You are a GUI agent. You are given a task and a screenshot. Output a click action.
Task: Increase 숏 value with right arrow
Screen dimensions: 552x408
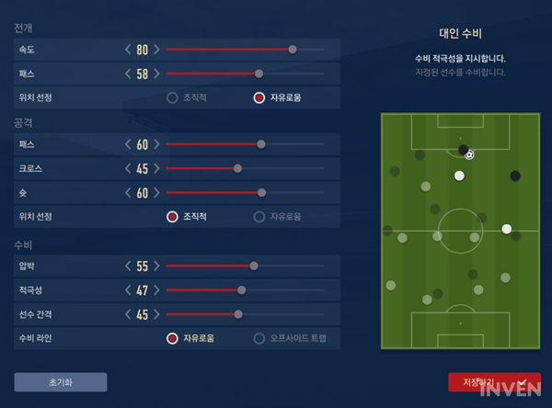tap(156, 193)
